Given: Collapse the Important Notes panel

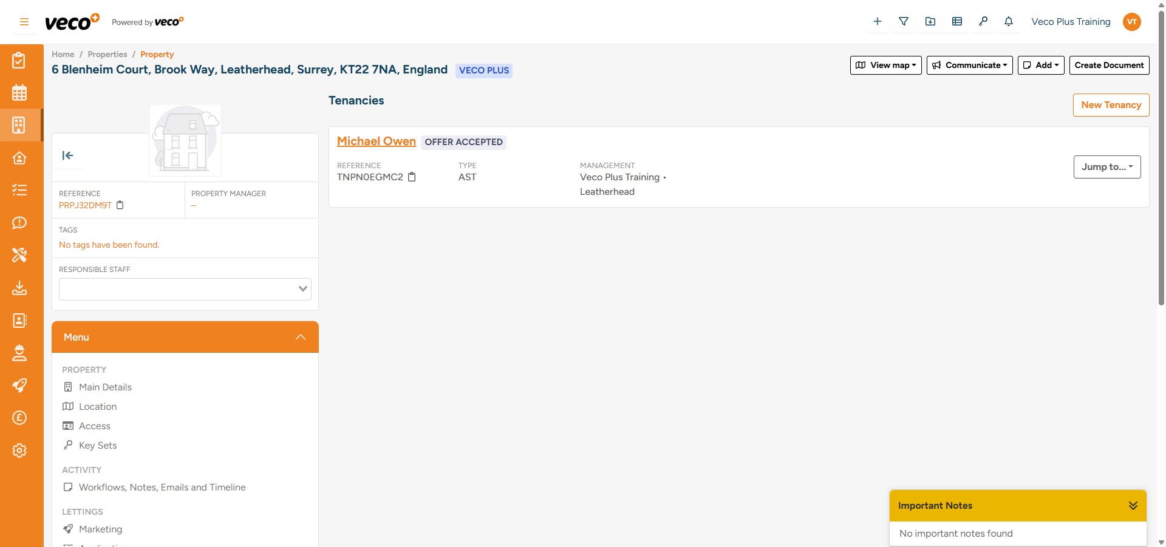Looking at the screenshot, I should pos(1133,505).
